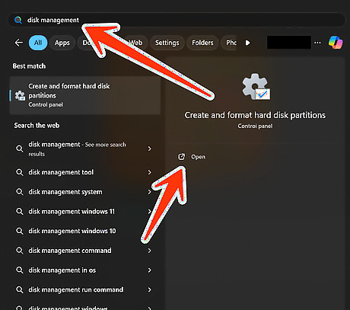350x310 pixels.
Task: Select the Apps filter tab
Action: pyautogui.click(x=62, y=43)
